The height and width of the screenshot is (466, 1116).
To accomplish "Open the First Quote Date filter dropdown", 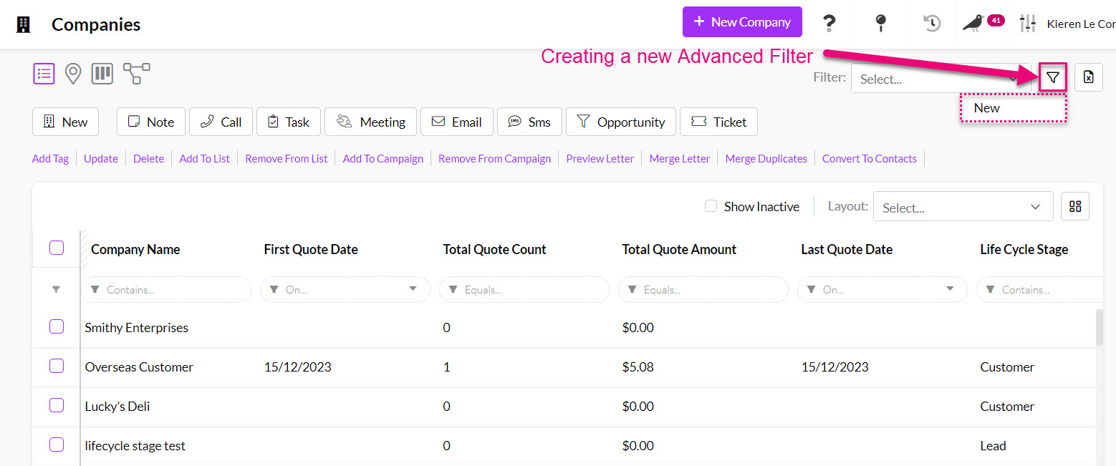I will pyautogui.click(x=413, y=289).
